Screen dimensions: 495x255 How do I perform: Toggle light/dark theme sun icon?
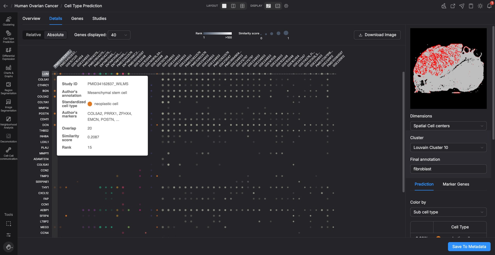coord(480,6)
